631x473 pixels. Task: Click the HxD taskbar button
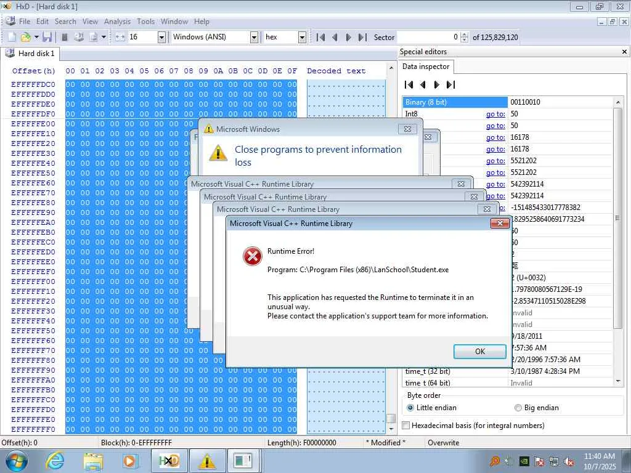(169, 461)
